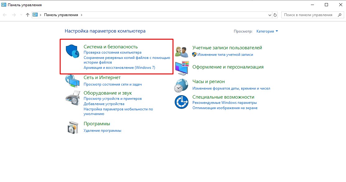Click the User Accounts people icon

182,51
